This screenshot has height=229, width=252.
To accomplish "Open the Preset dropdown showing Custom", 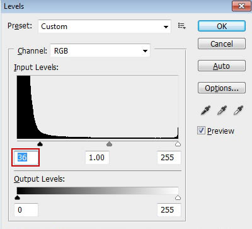I will 105,26.
